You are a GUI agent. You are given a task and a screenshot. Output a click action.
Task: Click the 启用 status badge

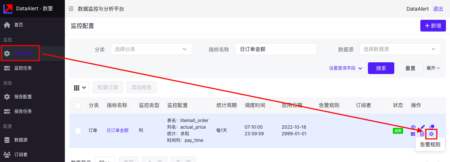(398, 130)
